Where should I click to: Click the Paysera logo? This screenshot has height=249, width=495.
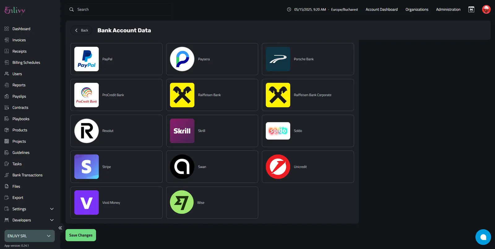(182, 59)
